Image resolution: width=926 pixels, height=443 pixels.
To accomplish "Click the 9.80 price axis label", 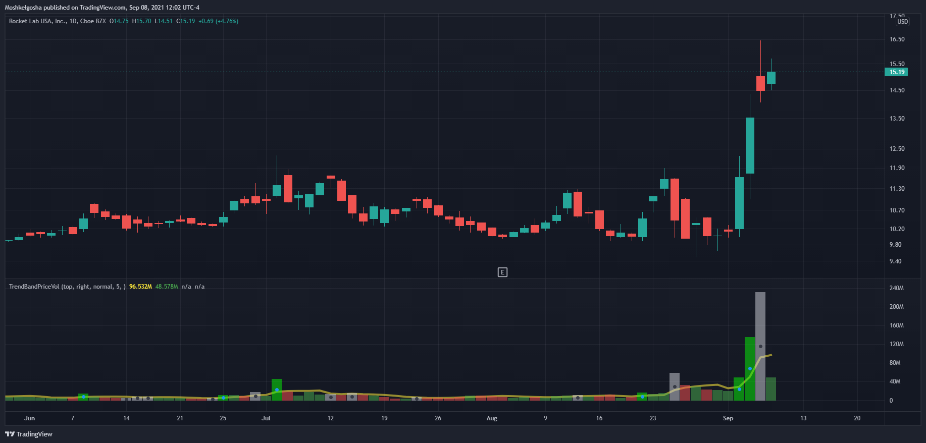I will tap(895, 245).
